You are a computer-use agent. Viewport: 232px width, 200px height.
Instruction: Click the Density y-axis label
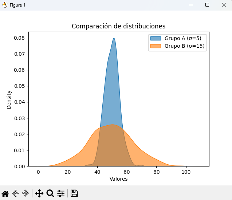pyautogui.click(x=9, y=100)
